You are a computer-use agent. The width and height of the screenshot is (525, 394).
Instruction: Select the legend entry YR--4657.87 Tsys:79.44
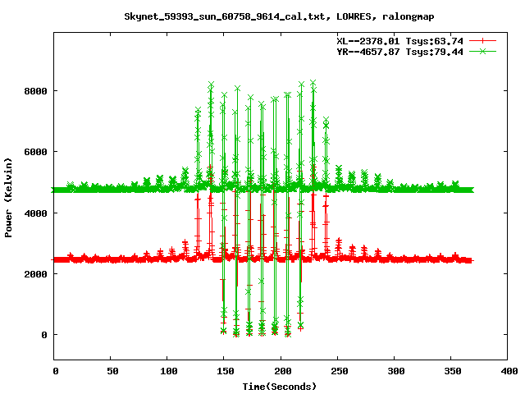[399, 52]
